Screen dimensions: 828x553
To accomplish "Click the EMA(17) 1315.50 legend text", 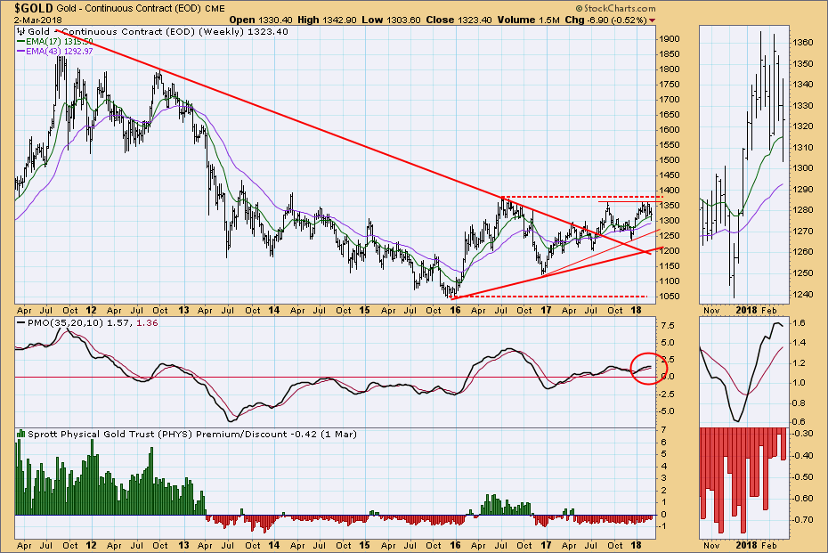I will click(x=59, y=41).
